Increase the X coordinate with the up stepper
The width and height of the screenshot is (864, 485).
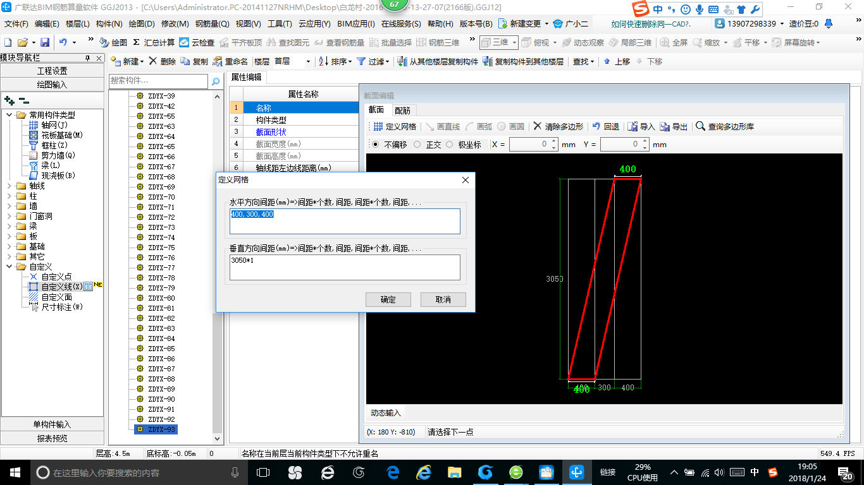coord(554,141)
